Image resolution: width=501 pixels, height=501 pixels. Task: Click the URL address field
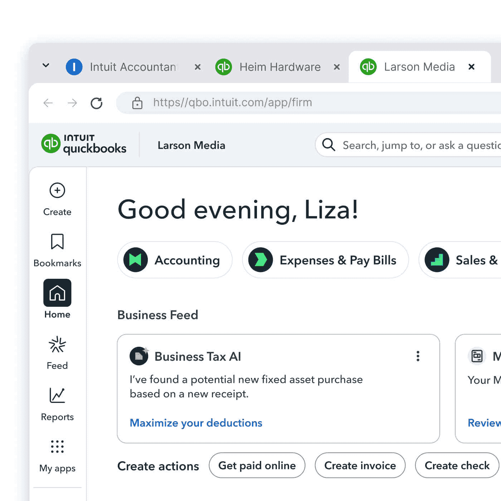click(x=308, y=103)
